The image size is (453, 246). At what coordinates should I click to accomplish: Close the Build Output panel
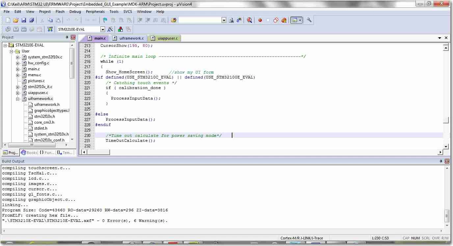tap(447, 161)
